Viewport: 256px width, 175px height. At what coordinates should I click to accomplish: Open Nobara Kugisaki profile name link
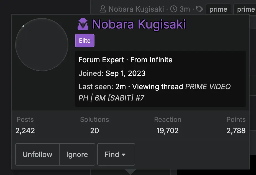point(139,24)
